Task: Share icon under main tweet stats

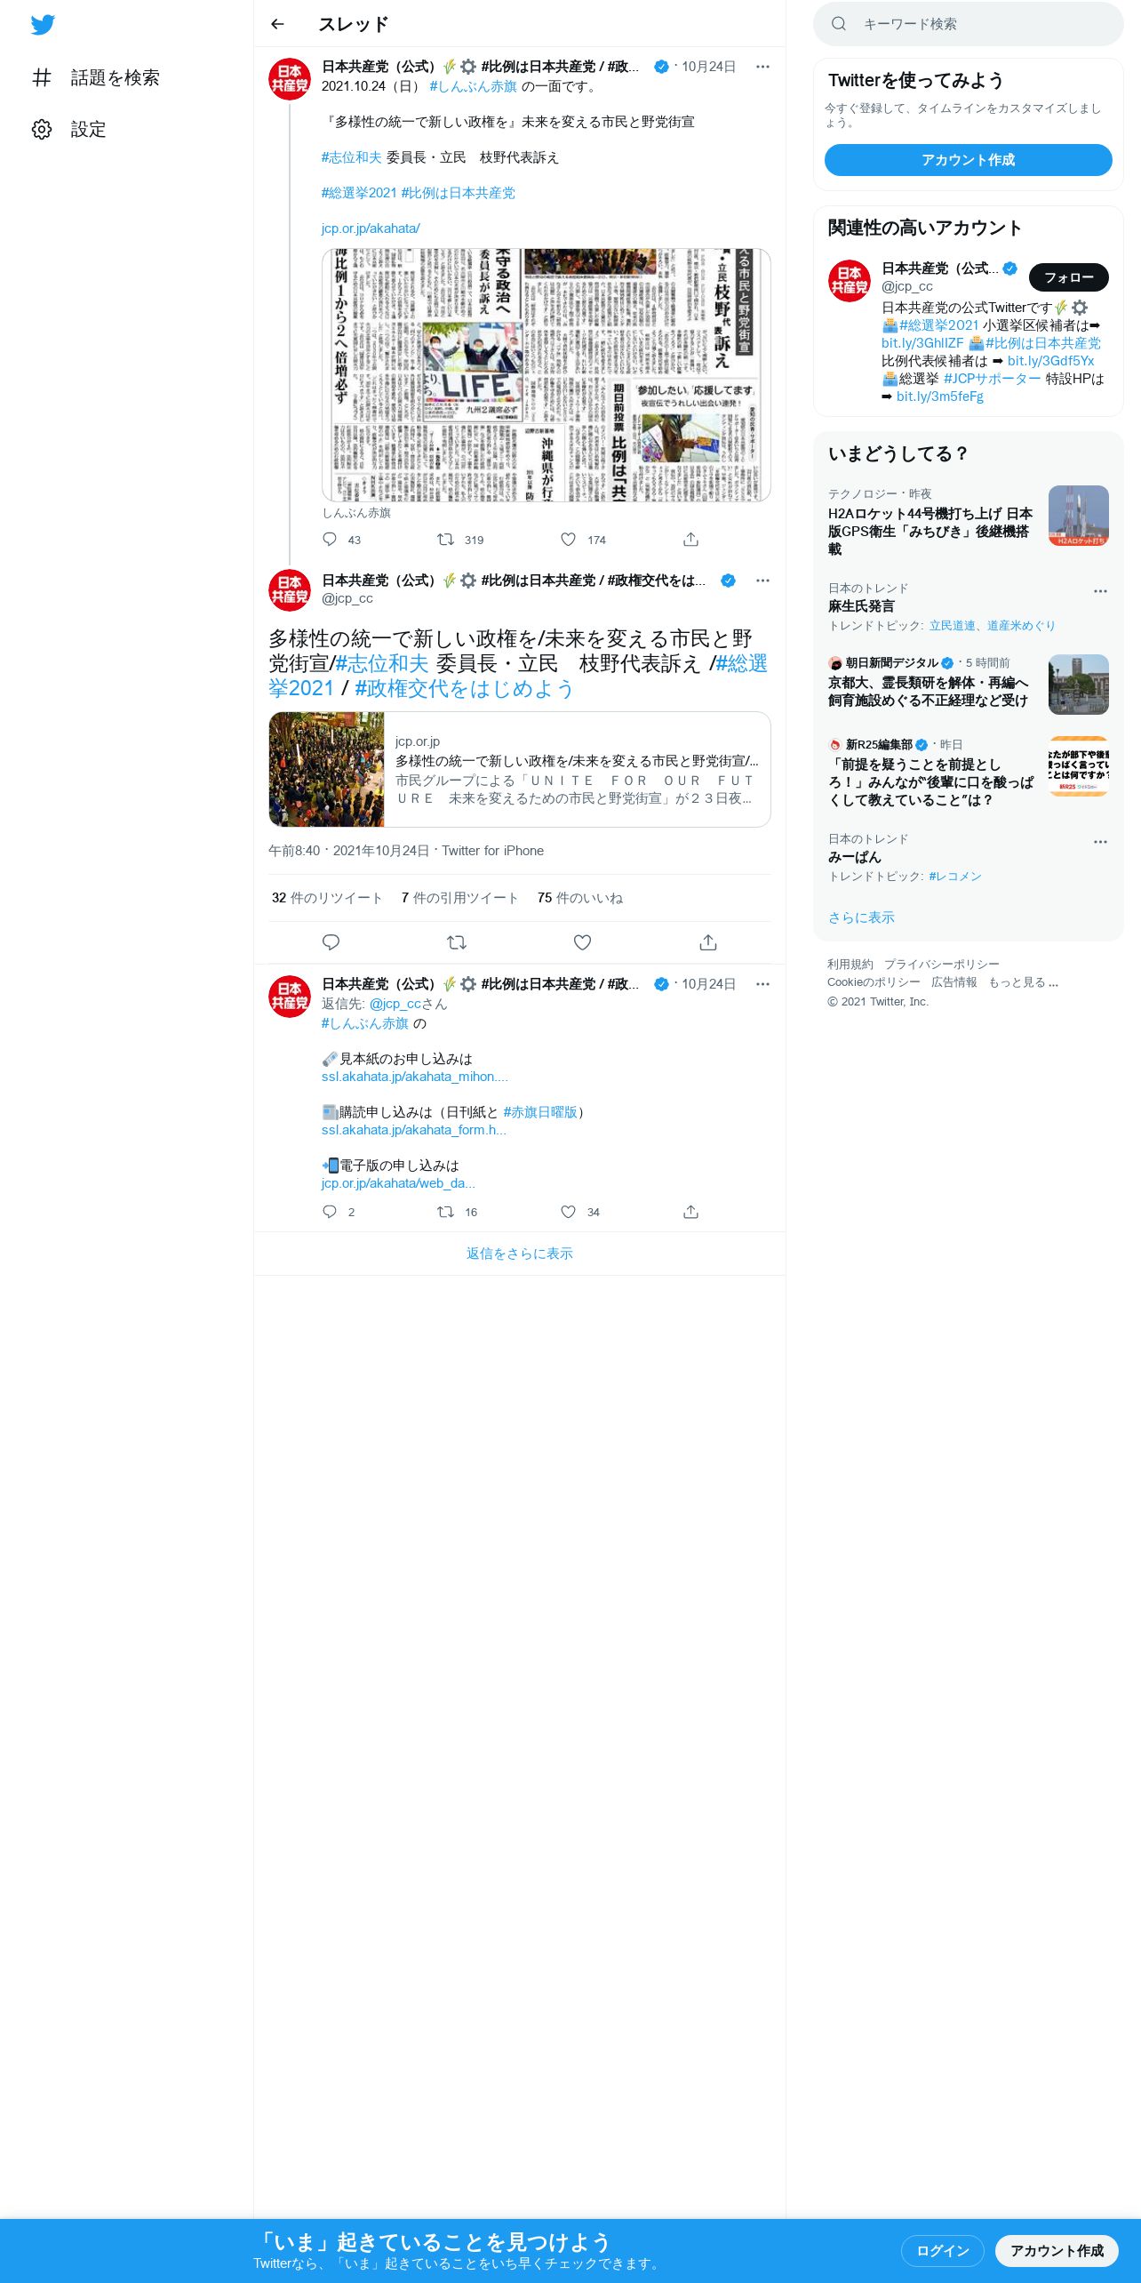Action: 707,942
